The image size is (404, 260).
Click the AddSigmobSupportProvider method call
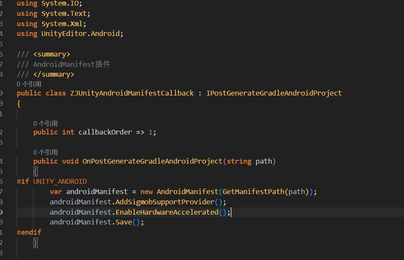point(165,202)
